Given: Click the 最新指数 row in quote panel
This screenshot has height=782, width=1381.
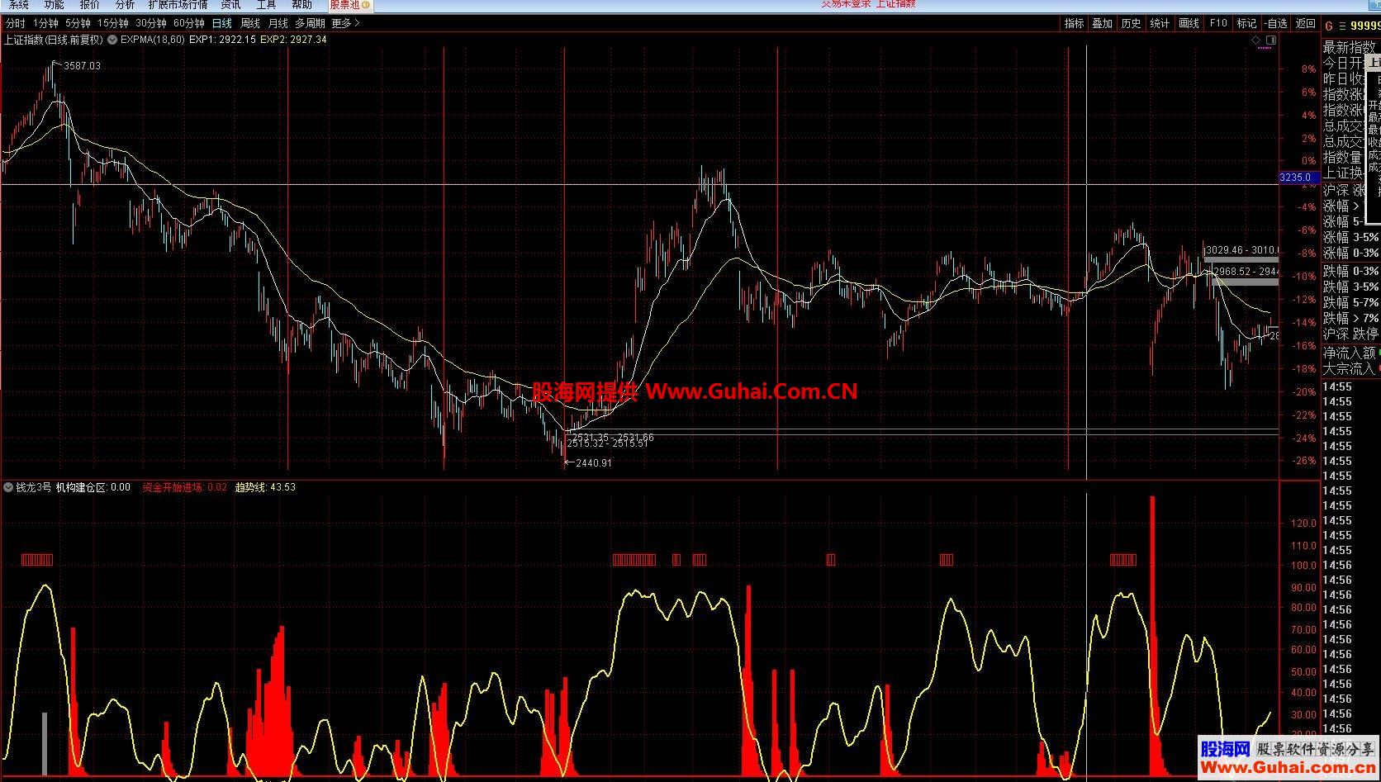Looking at the screenshot, I should click(x=1351, y=47).
